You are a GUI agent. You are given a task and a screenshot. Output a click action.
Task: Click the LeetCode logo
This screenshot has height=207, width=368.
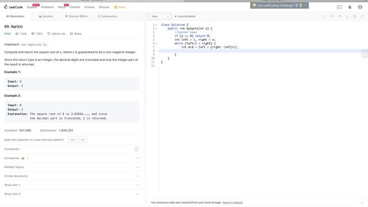pos(13,7)
